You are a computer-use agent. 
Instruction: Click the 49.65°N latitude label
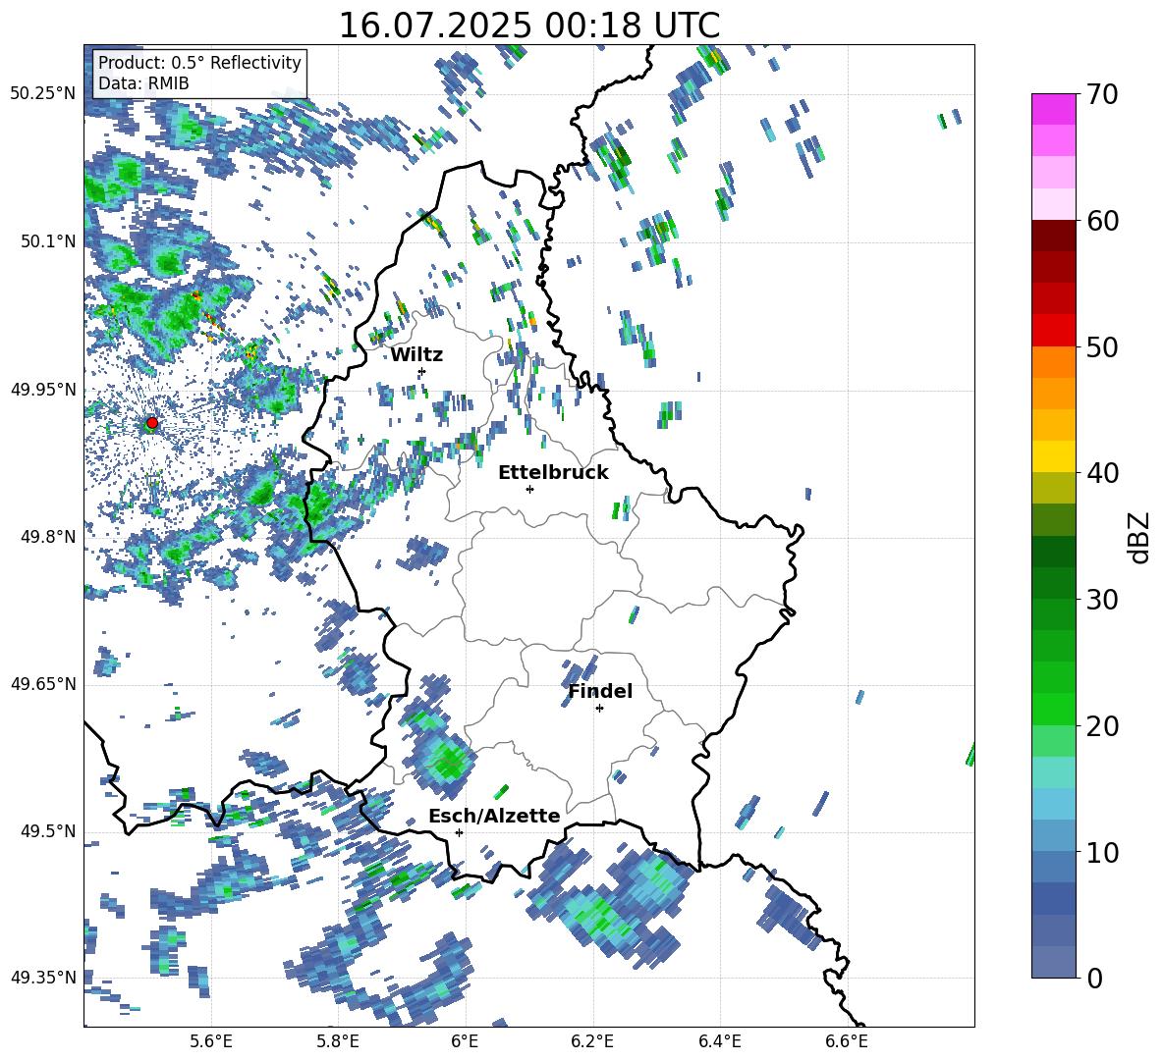pyautogui.click(x=43, y=684)
